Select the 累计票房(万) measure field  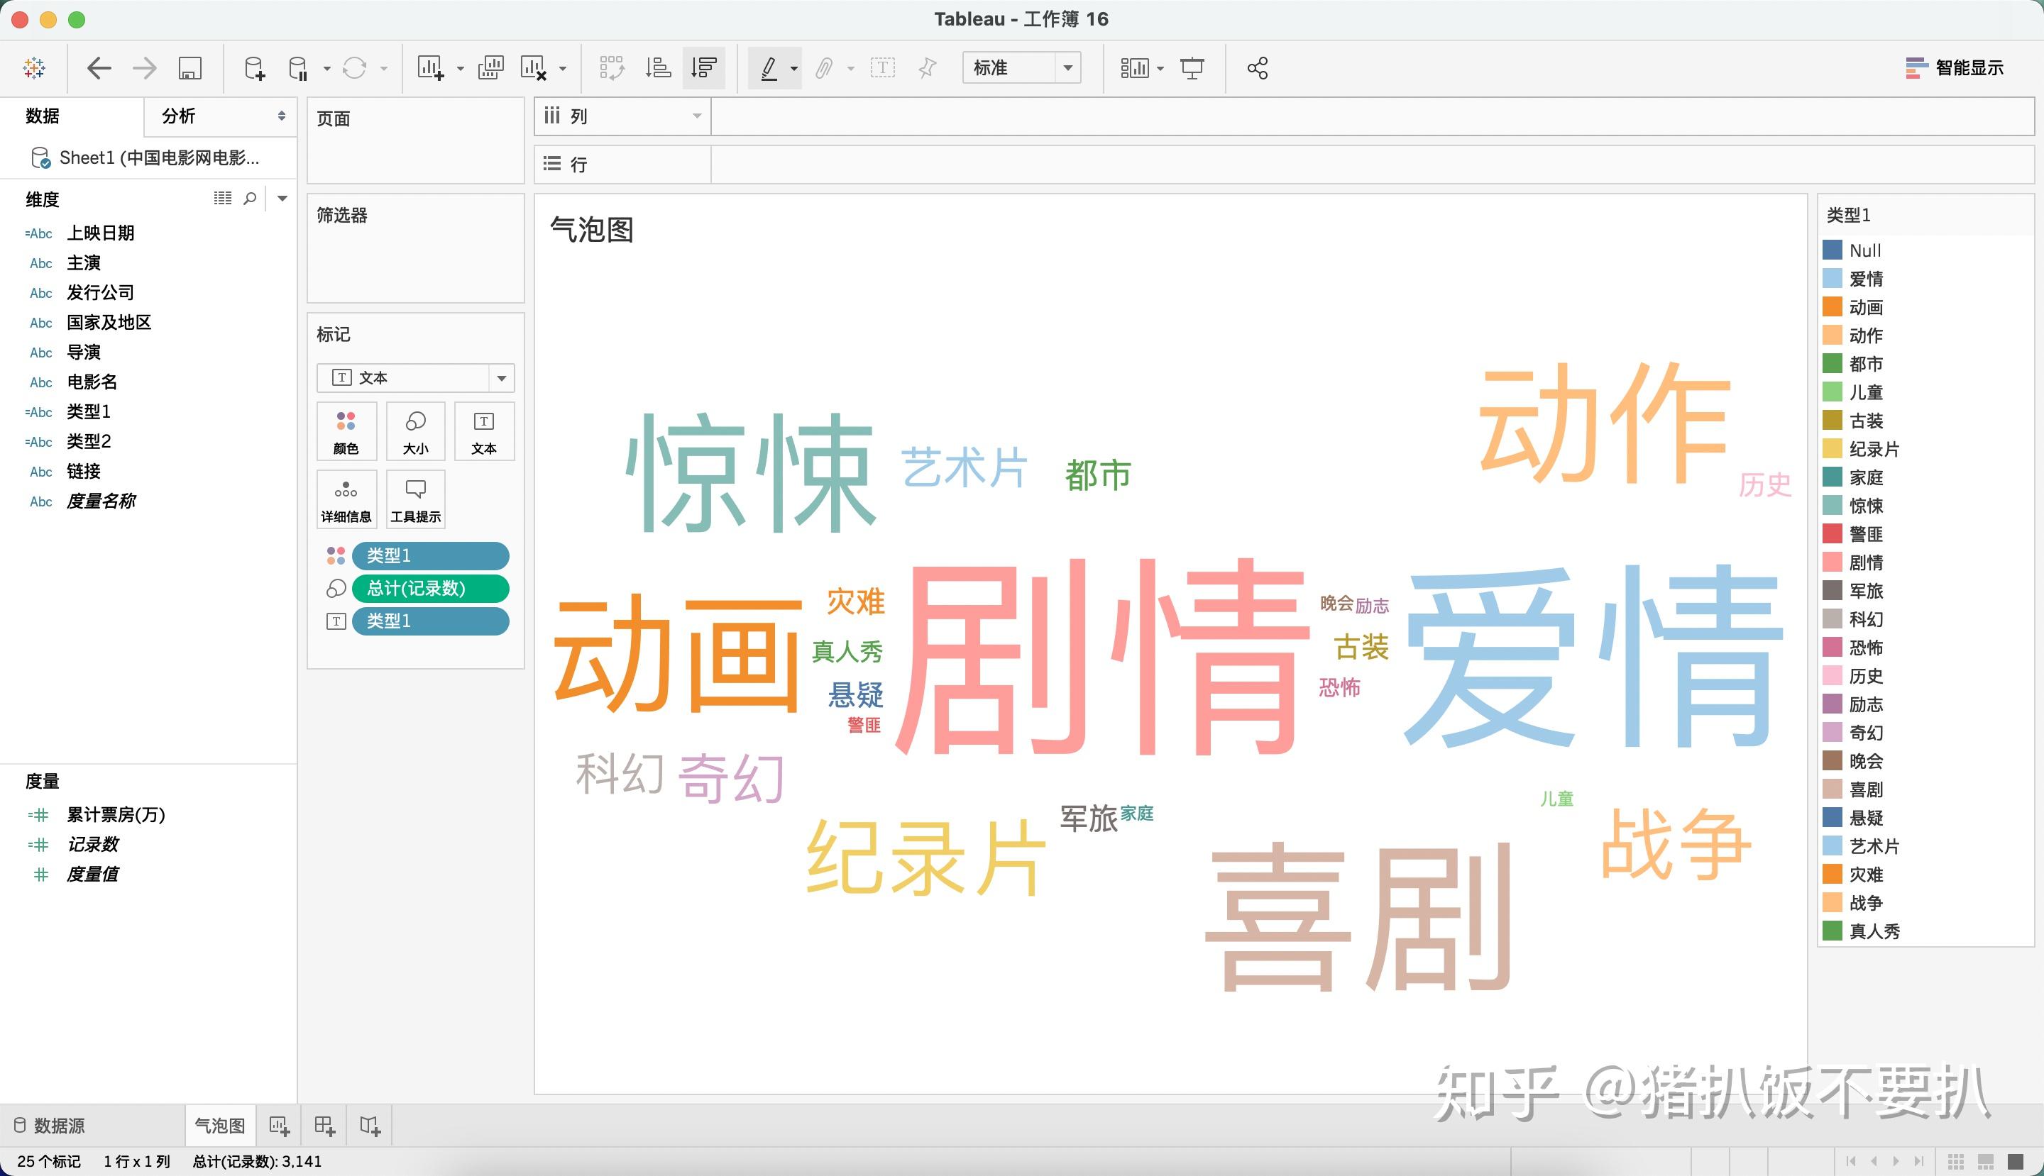point(116,814)
